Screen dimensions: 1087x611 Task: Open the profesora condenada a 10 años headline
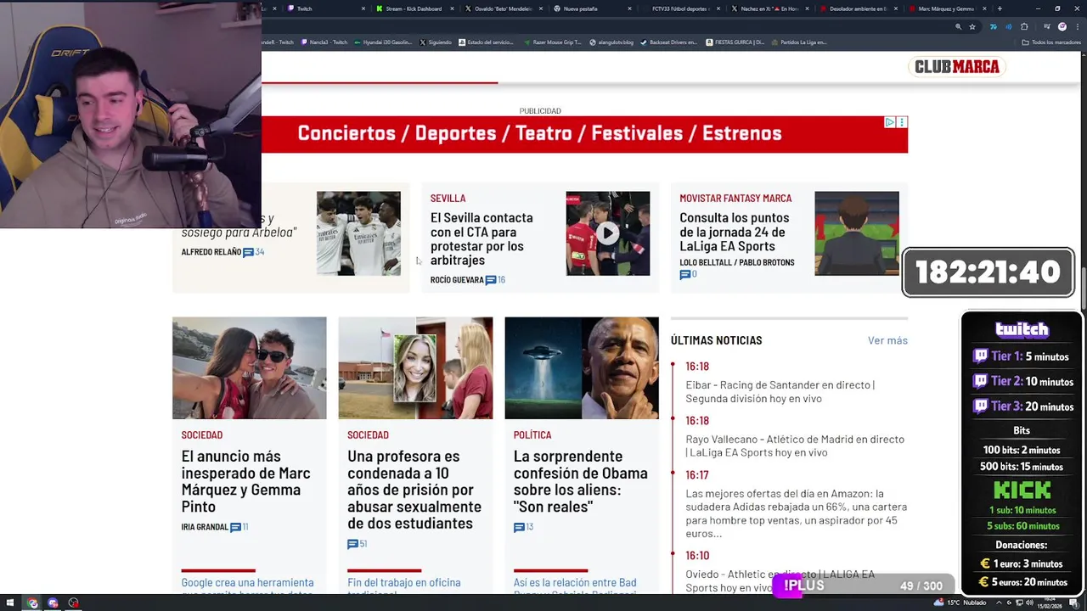414,490
